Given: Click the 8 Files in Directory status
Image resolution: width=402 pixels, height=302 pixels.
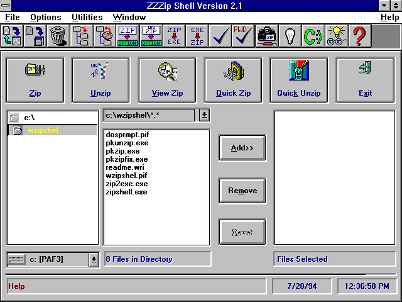Looking at the screenshot, I should click(158, 259).
